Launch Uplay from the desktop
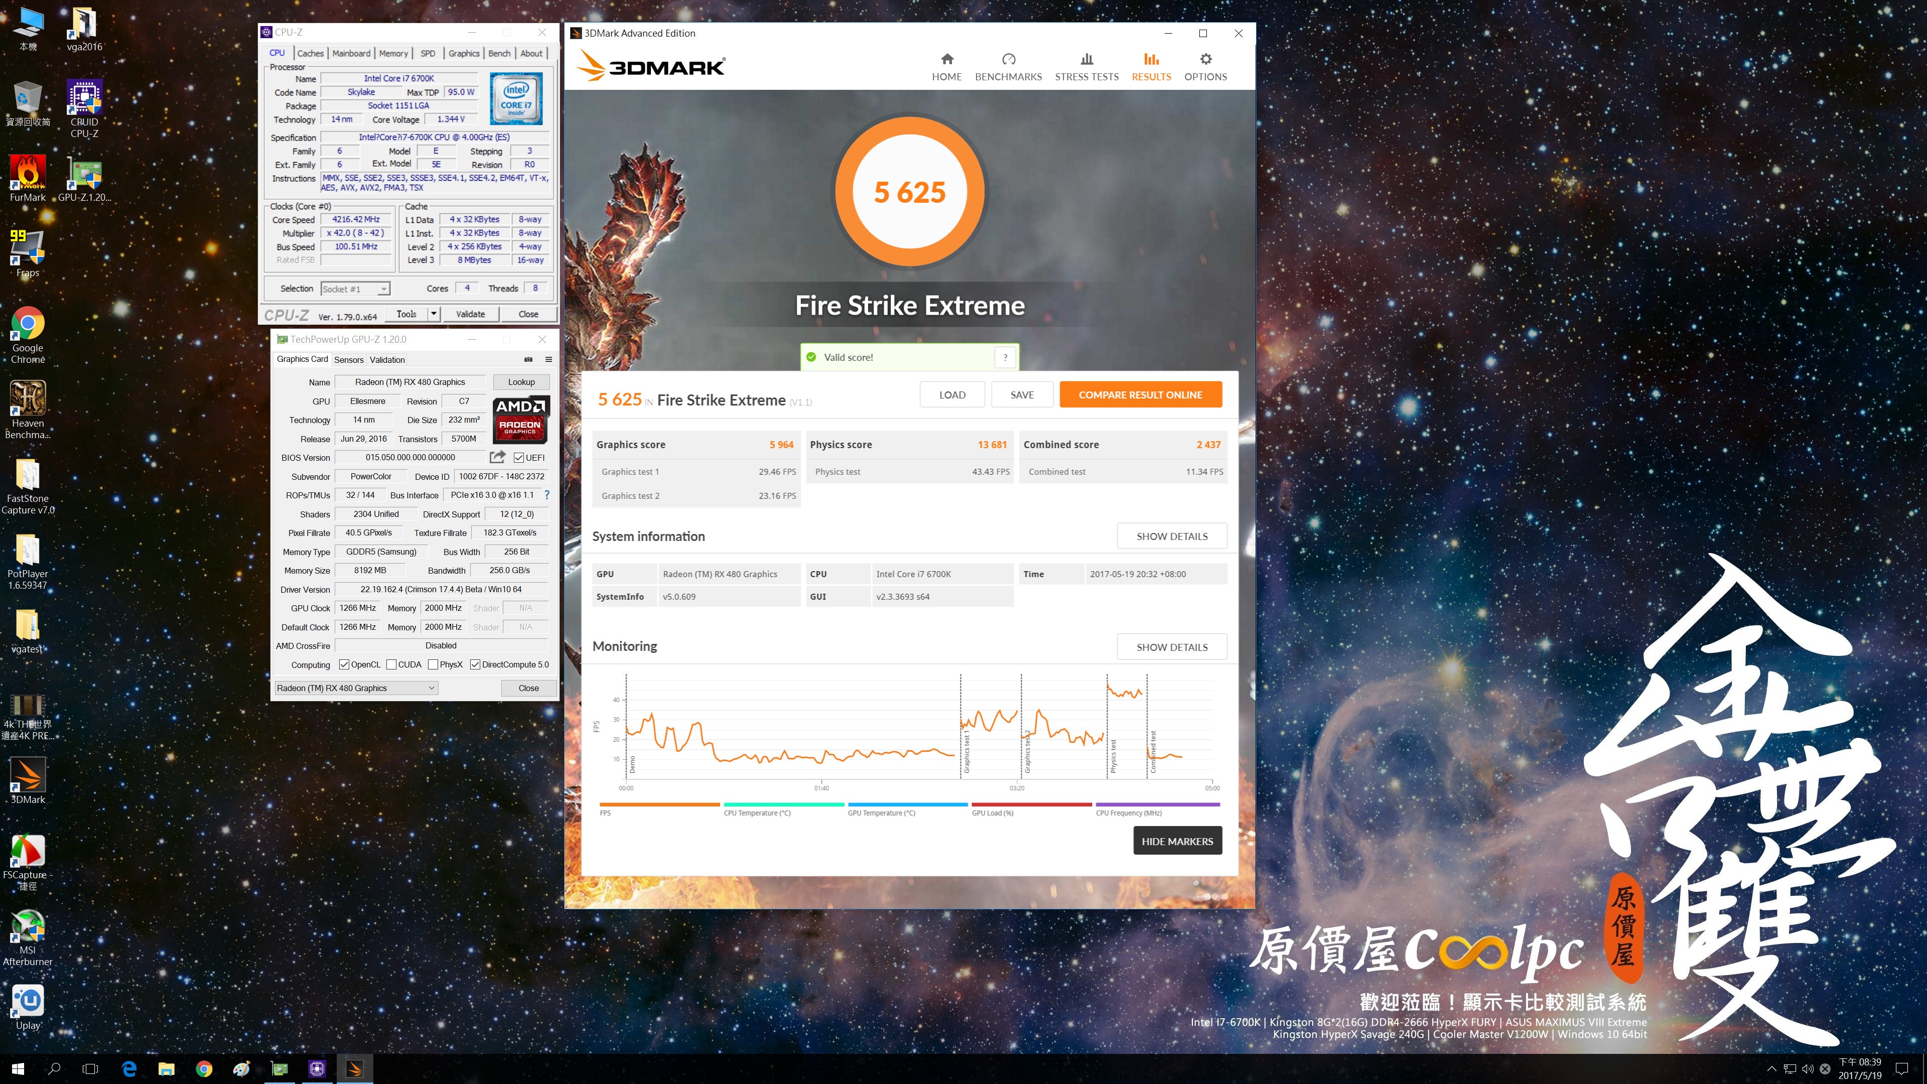This screenshot has height=1084, width=1927. pos(28,1008)
